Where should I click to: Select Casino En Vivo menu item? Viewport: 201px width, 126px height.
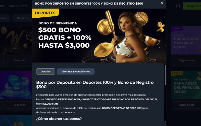(18, 6)
